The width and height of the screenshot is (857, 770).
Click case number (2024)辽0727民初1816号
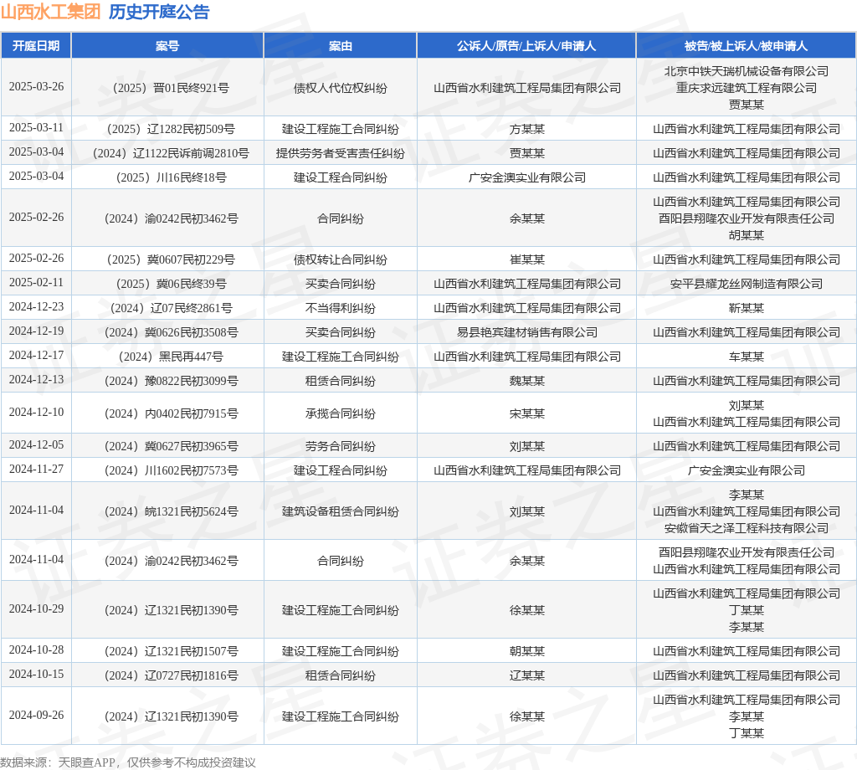(x=167, y=675)
